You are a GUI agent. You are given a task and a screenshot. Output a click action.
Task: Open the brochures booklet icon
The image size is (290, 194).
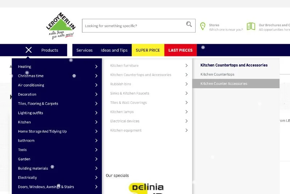click(x=251, y=26)
